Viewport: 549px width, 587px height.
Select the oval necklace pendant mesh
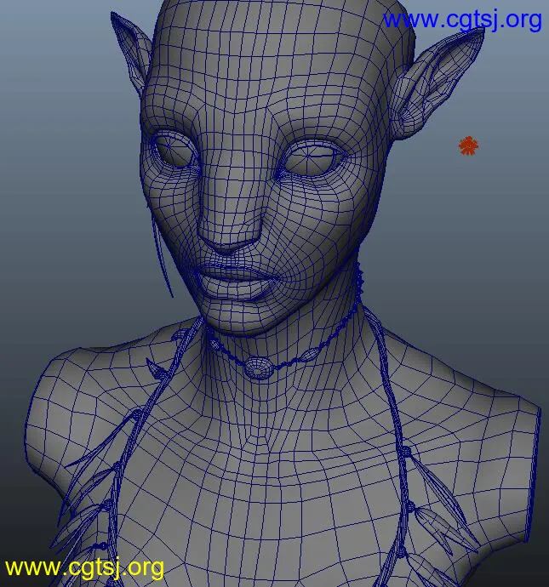[259, 368]
